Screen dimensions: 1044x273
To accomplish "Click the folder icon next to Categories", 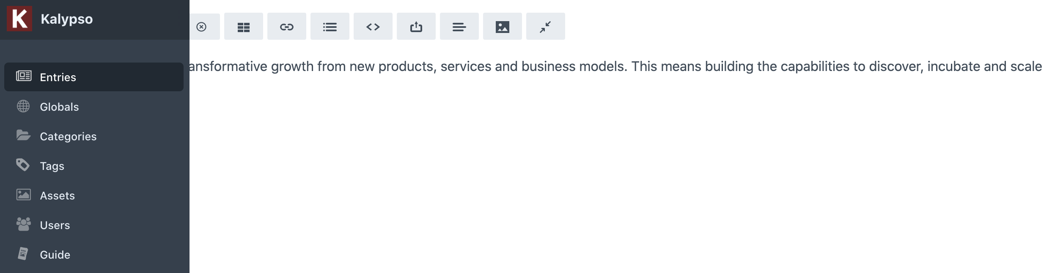I will [23, 136].
